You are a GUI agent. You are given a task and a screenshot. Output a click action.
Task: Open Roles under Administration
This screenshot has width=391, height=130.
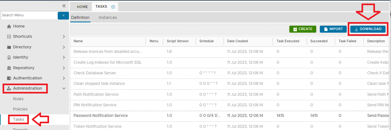(x=18, y=99)
